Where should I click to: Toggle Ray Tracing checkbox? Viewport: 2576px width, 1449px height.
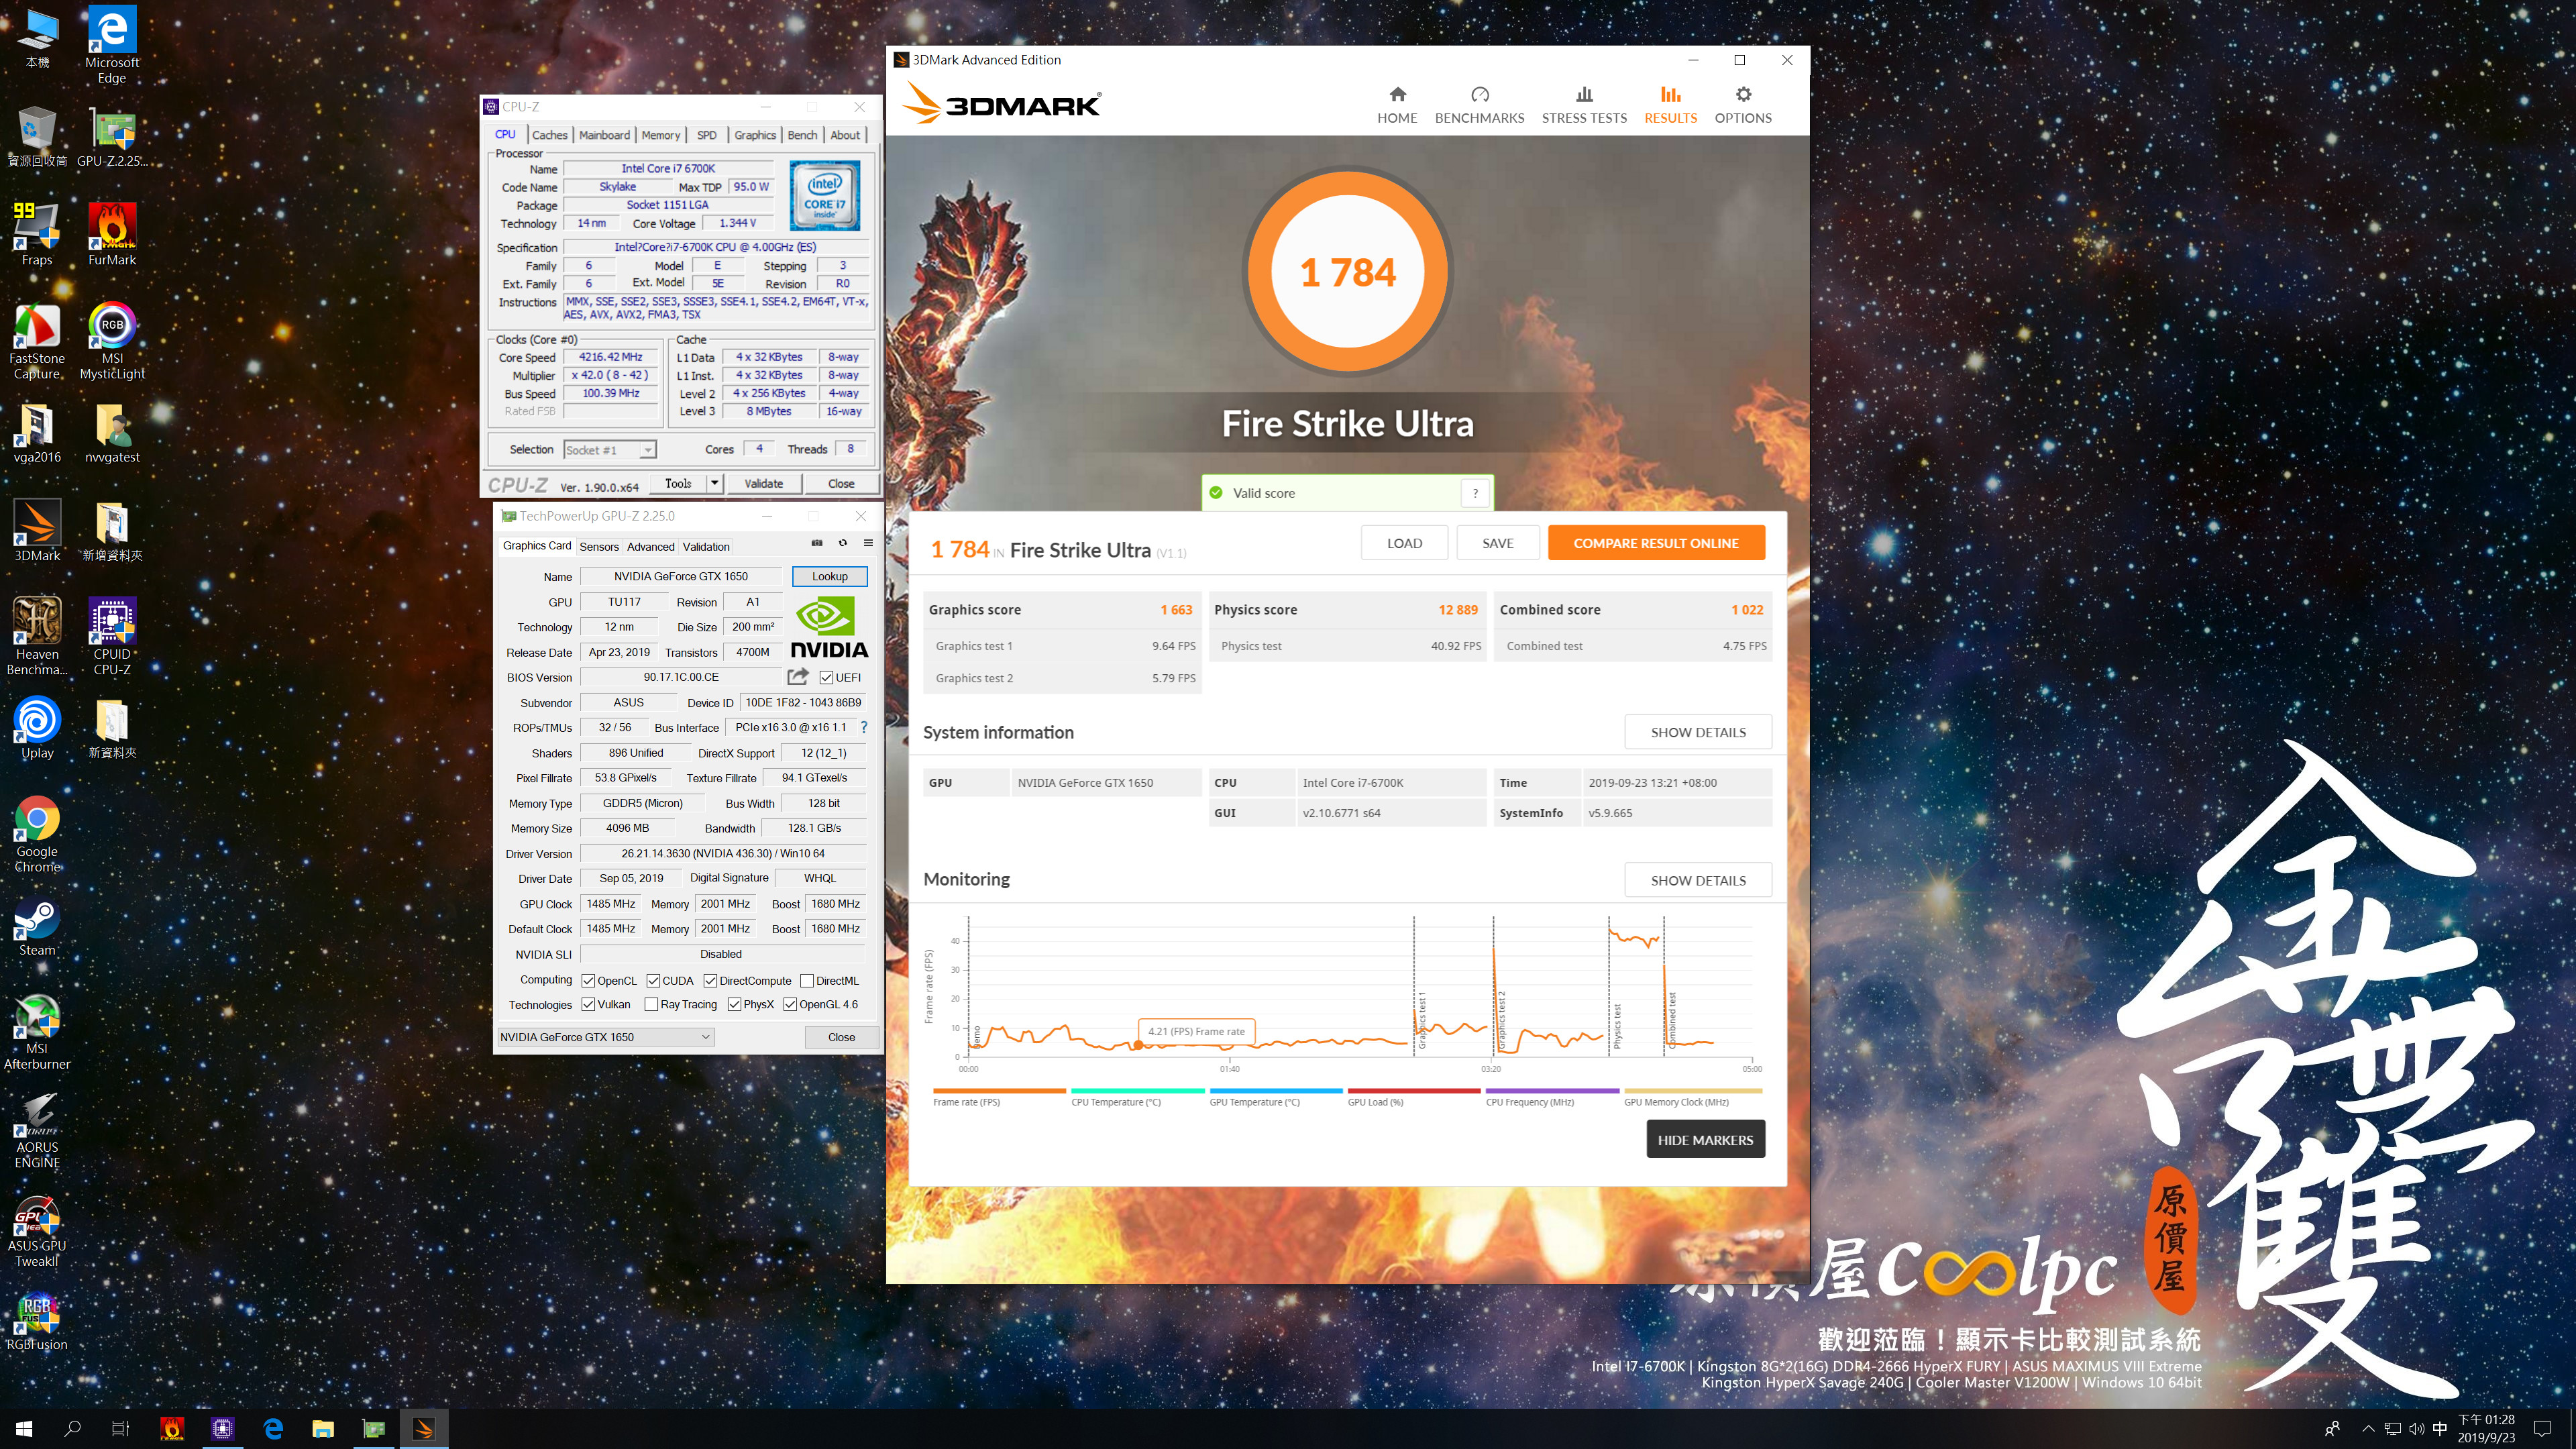(x=651, y=1005)
